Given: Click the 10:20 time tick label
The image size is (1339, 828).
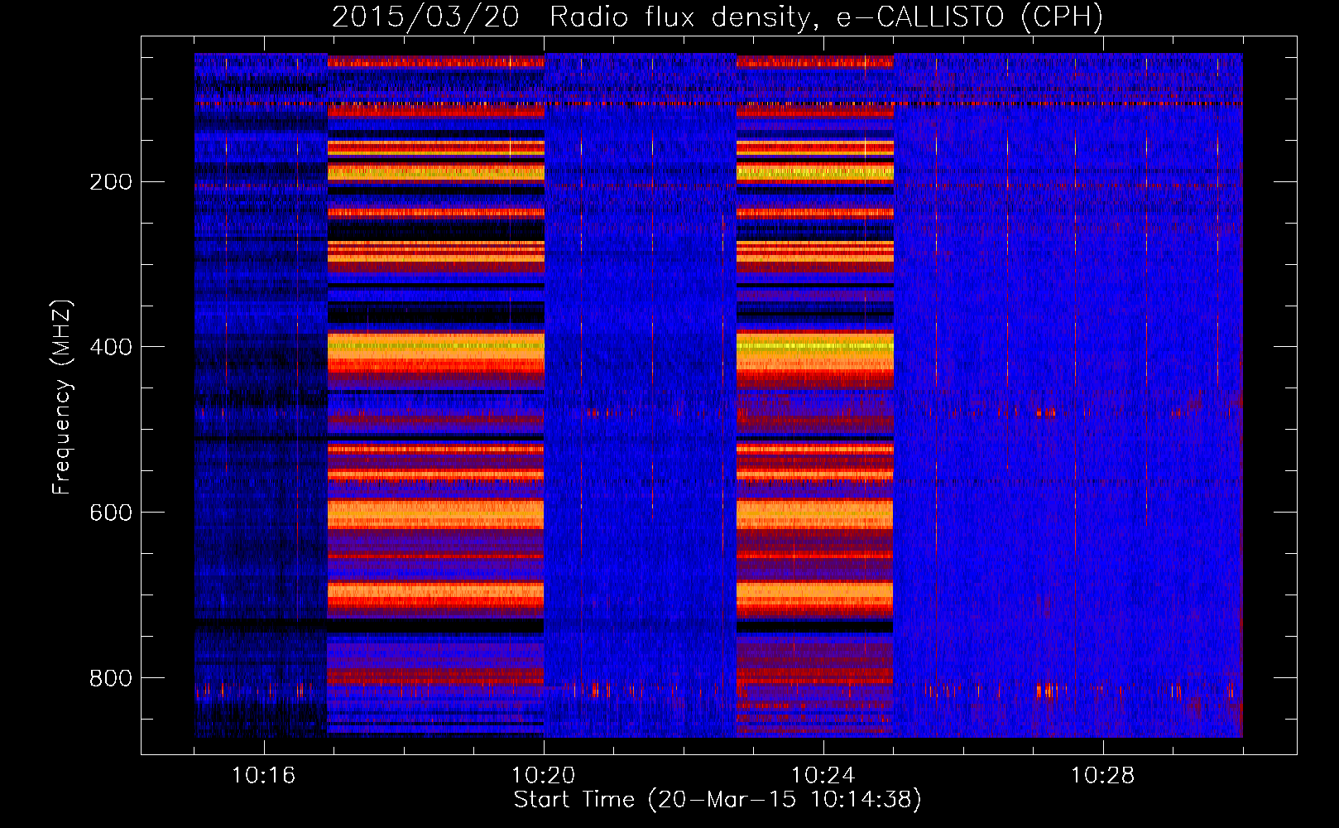Looking at the screenshot, I should tap(544, 776).
